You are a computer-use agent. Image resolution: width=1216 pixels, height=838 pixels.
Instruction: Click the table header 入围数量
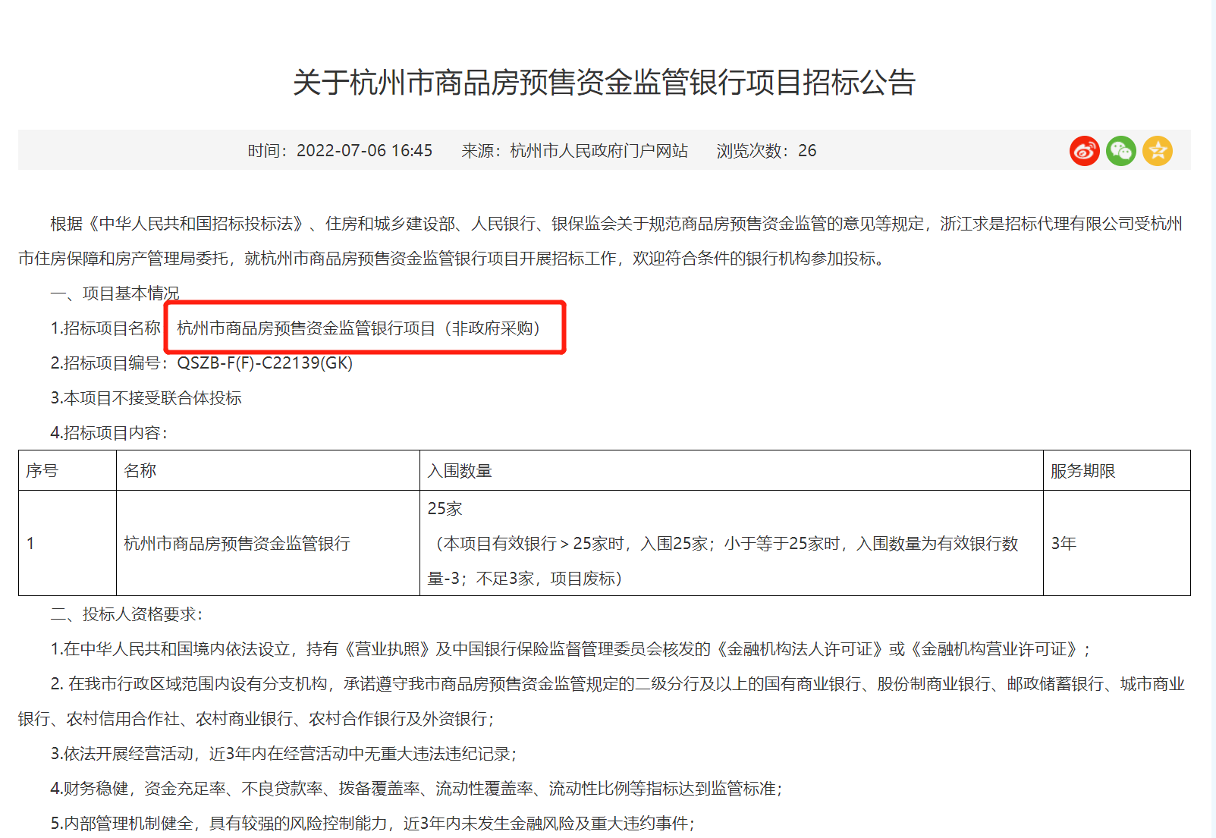[x=460, y=471]
